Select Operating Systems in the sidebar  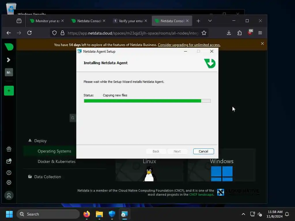pos(54,151)
